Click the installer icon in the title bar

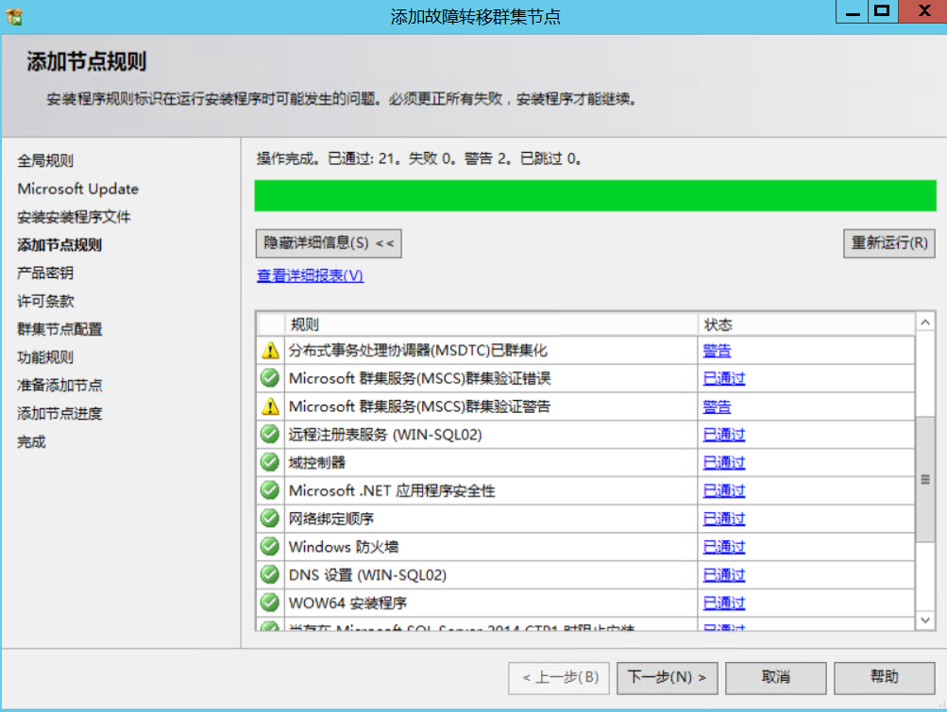click(14, 16)
